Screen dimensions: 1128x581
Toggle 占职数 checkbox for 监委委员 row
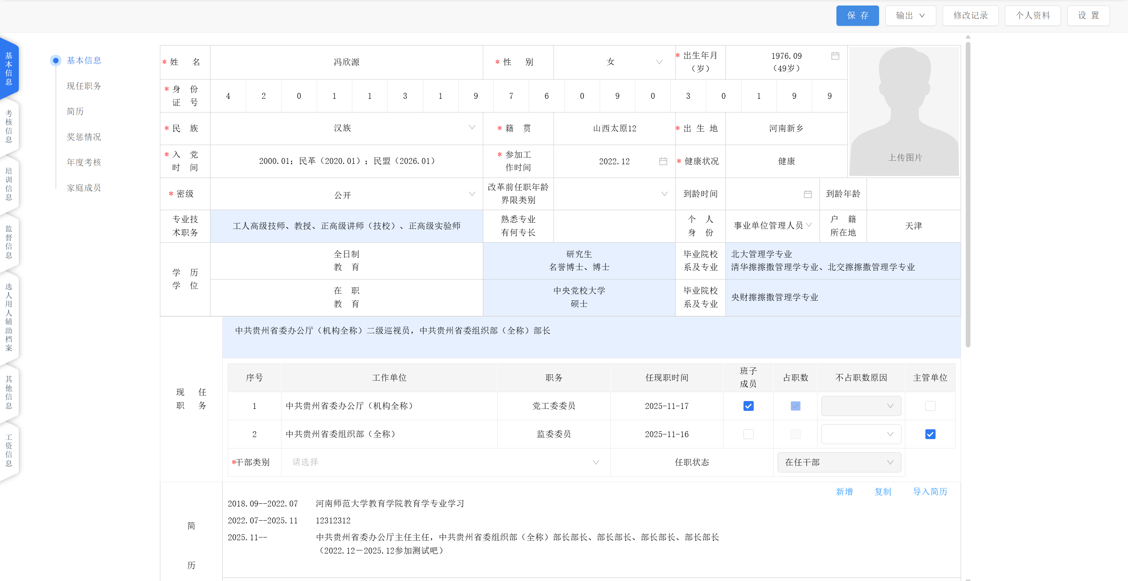(x=795, y=434)
